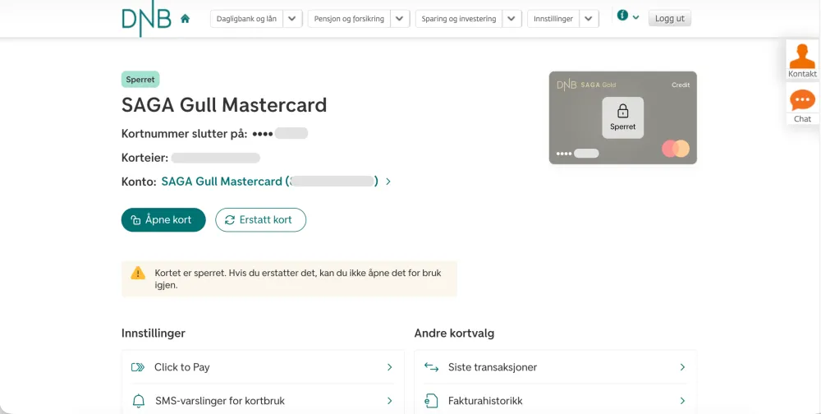The height and width of the screenshot is (414, 821).
Task: Expand the Pensjon og forsikring dropdown arrow
Action: (400, 19)
